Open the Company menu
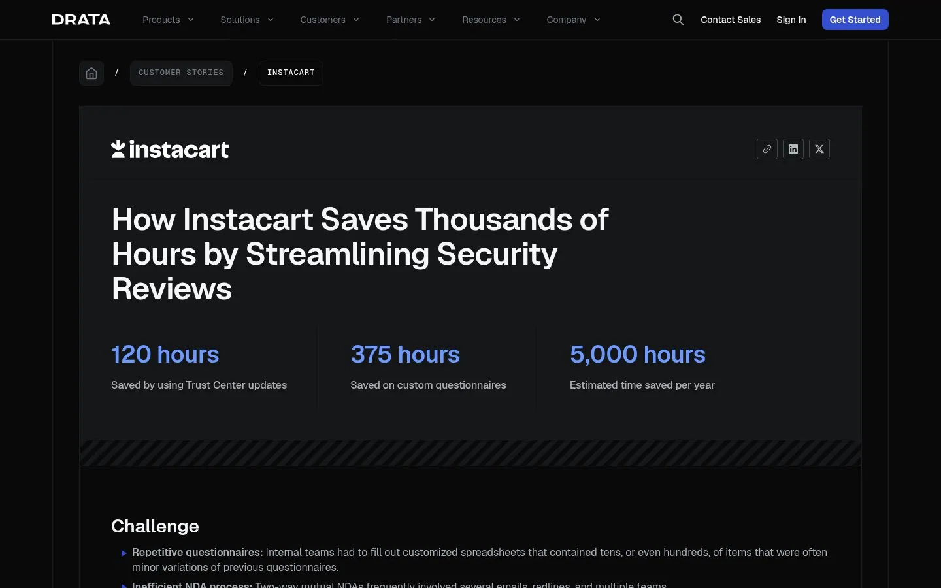This screenshot has width=941, height=588. [567, 20]
